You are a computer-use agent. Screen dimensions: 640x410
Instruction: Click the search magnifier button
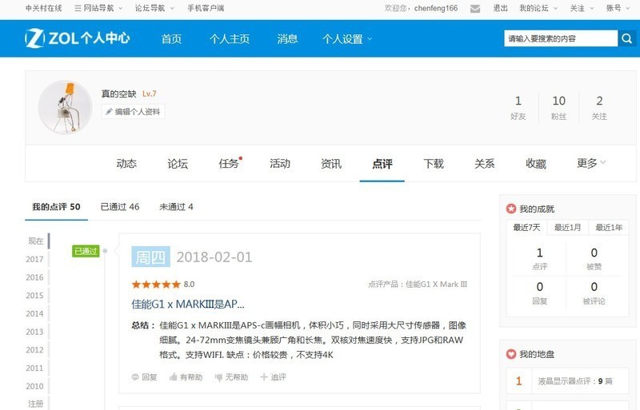(627, 38)
